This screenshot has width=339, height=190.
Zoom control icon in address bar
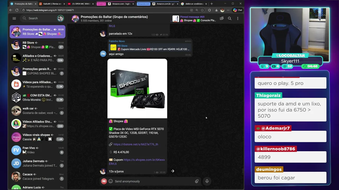pos(197,10)
